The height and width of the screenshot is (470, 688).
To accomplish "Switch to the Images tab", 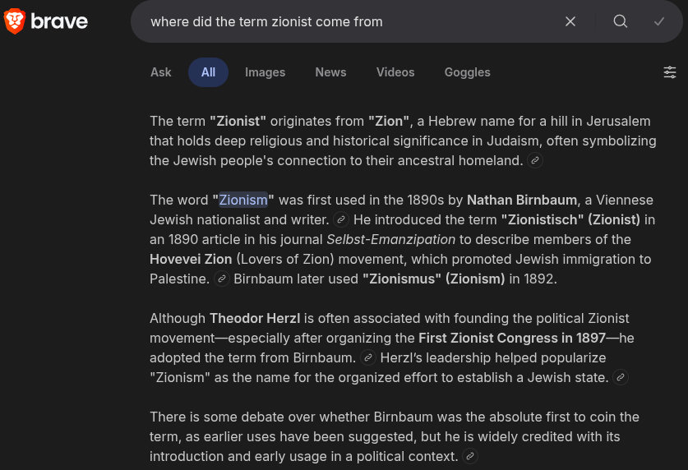I will (265, 72).
